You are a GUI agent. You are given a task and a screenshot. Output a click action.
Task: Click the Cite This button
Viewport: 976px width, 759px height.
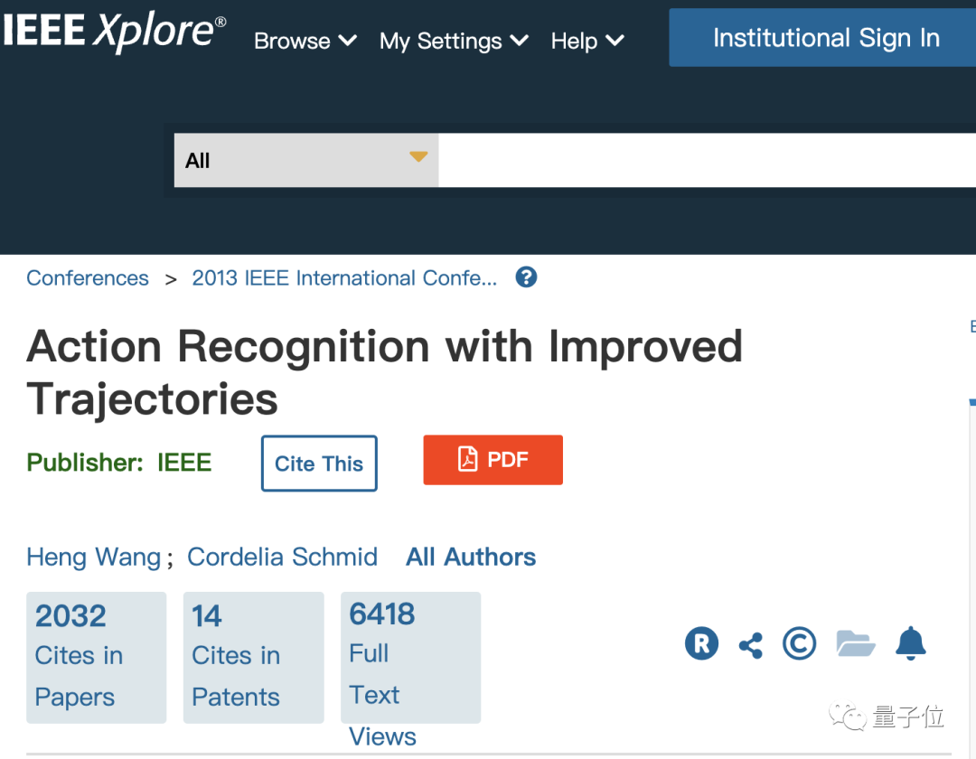(x=319, y=464)
